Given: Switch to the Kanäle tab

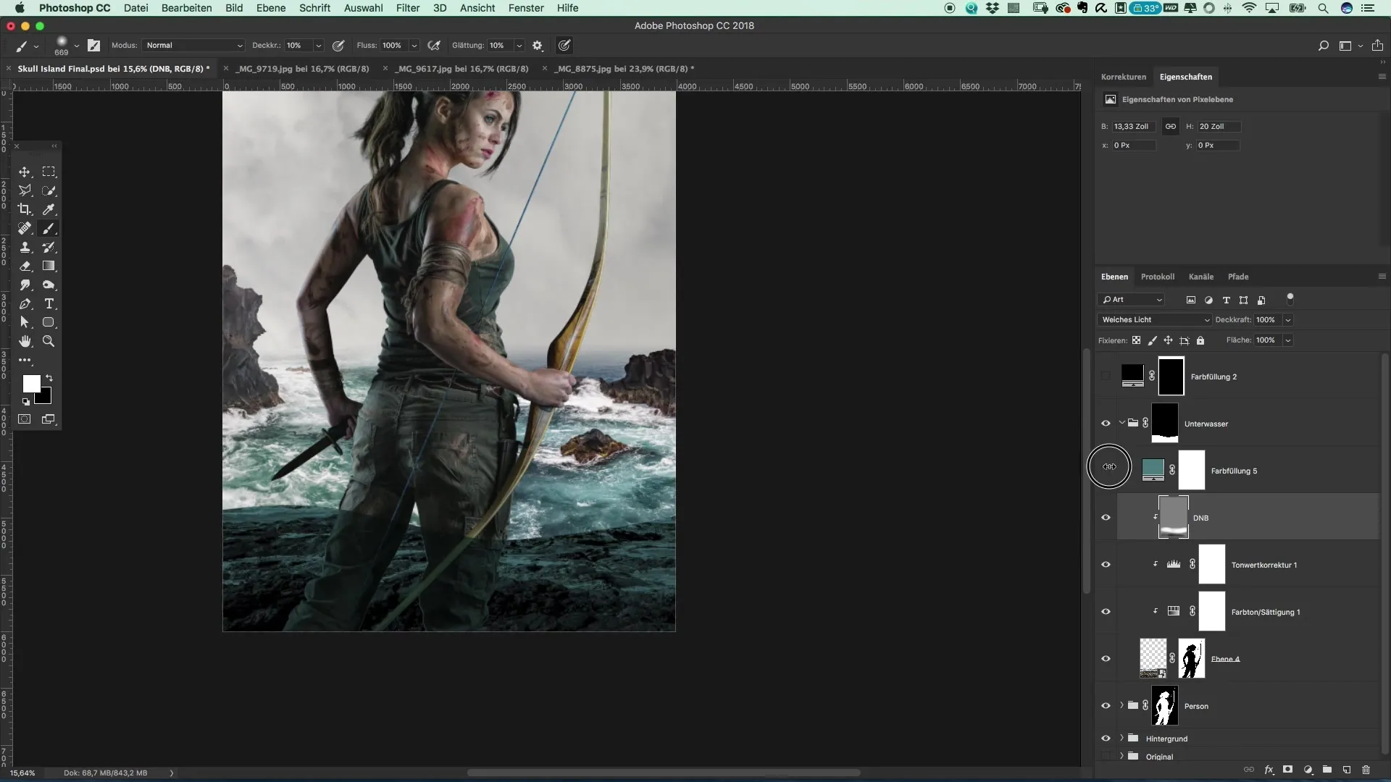Looking at the screenshot, I should tap(1200, 277).
